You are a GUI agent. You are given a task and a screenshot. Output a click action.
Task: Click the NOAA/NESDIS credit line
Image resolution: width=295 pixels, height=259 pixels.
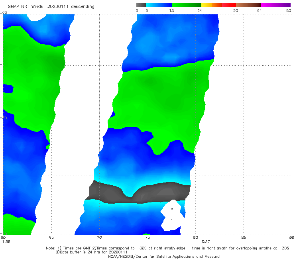pyautogui.click(x=165, y=257)
